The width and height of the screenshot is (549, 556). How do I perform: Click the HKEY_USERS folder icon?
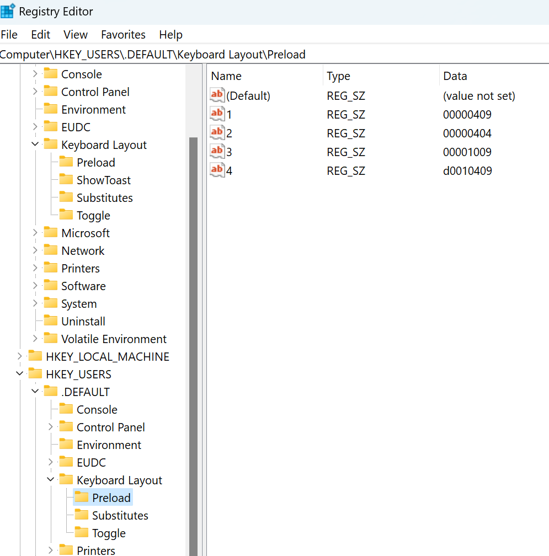35,374
